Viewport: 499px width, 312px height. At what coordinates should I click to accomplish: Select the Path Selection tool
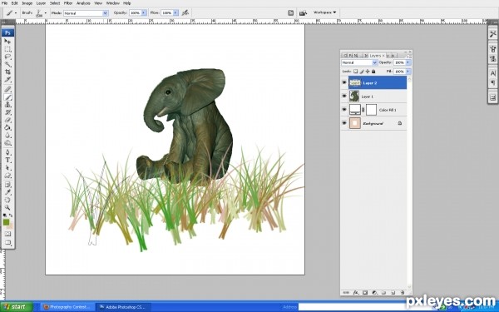[7, 168]
